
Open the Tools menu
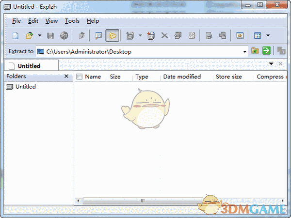pyautogui.click(x=72, y=21)
